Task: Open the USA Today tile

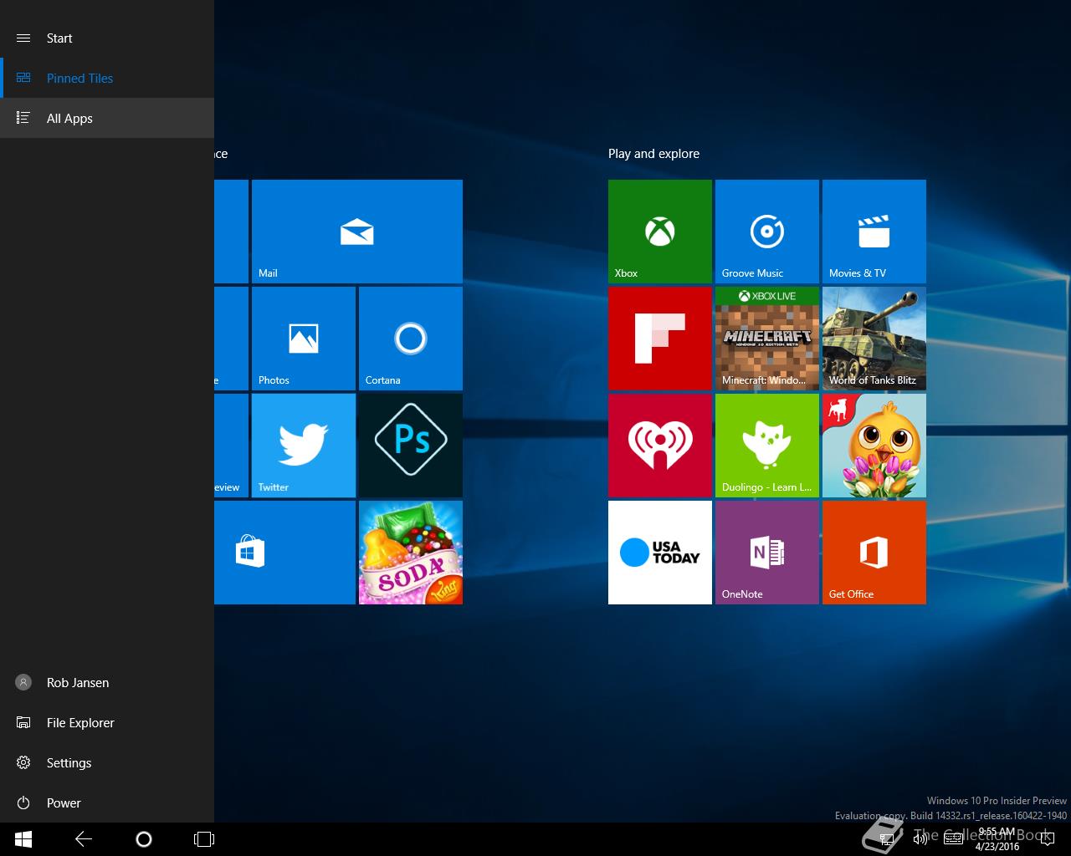Action: [660, 553]
